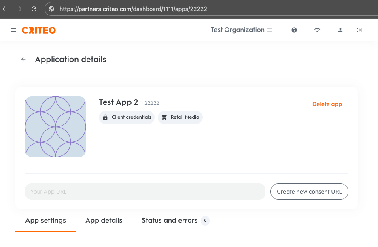The image size is (378, 247).
Task: Open the help question mark icon
Action: [294, 30]
